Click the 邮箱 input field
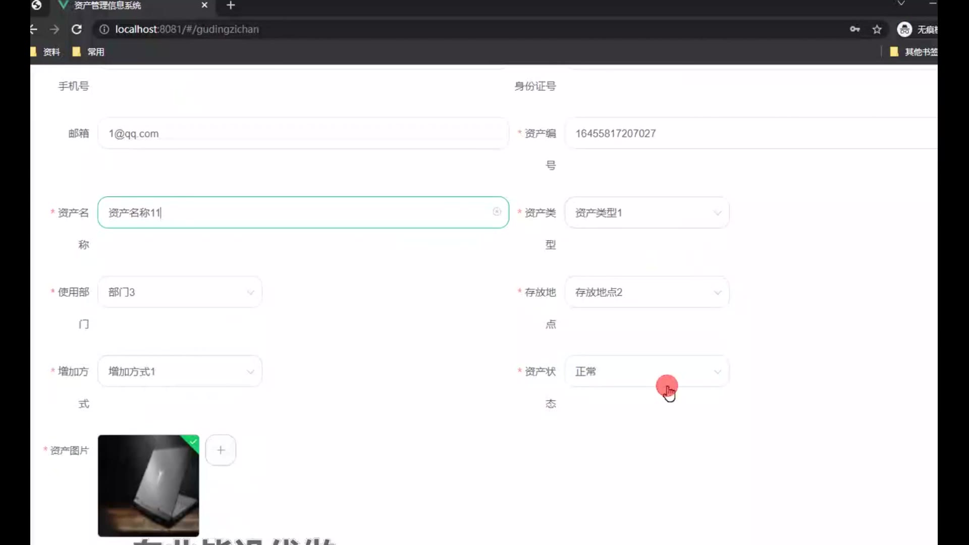Screen dimensions: 969x545 pos(303,133)
